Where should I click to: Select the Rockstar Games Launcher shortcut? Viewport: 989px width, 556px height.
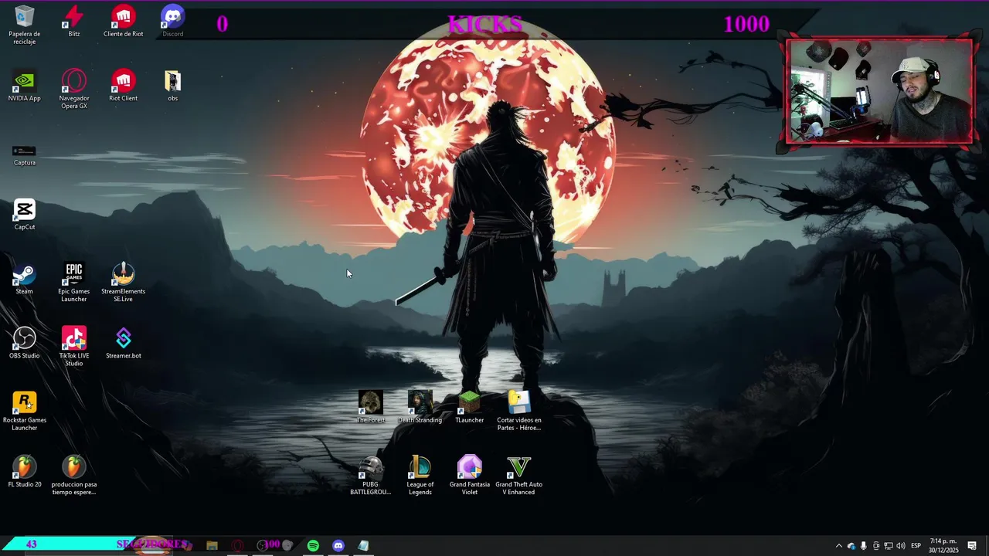[x=25, y=411]
